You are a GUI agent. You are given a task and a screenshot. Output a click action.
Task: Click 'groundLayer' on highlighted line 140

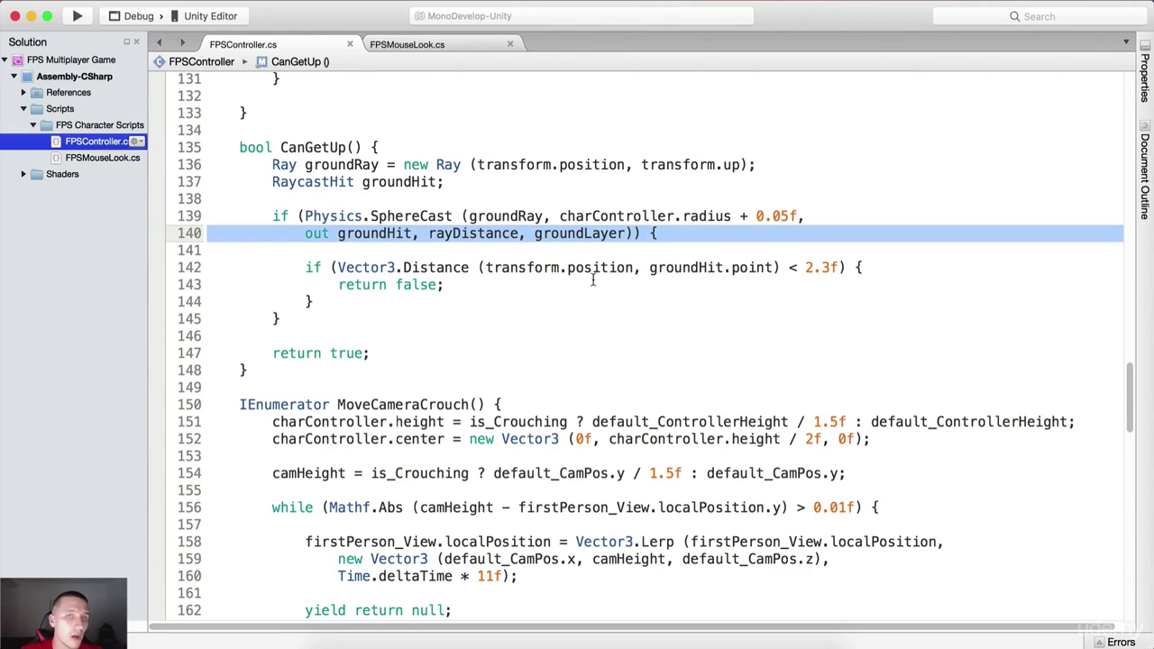579,233
